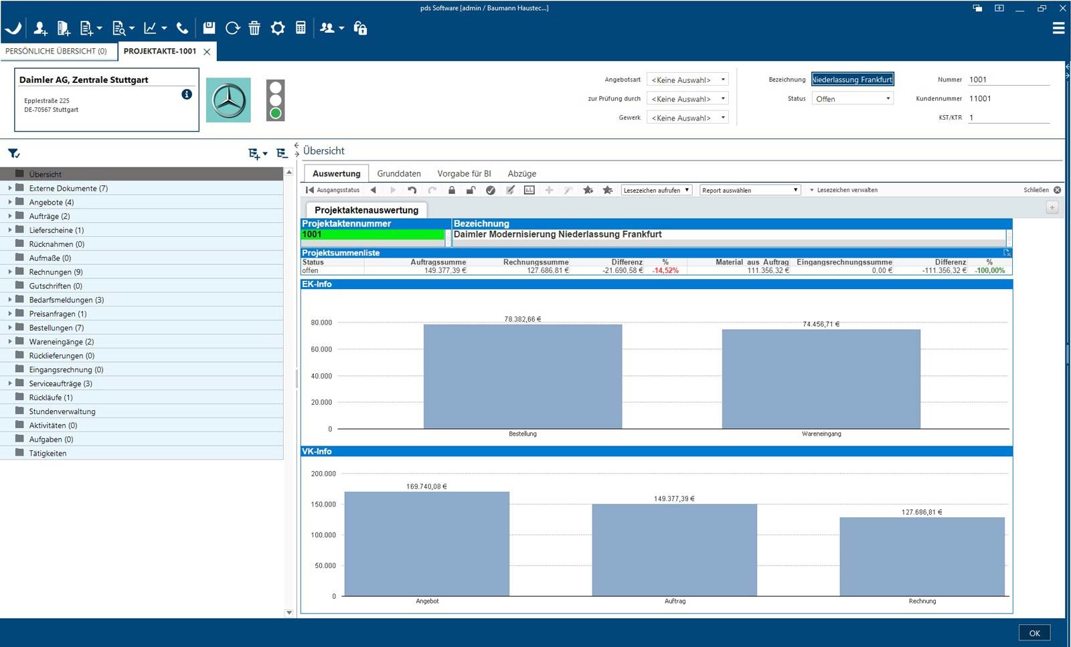Select the Projektaktenauswertung sheet tab
This screenshot has width=1071, height=647.
point(366,209)
